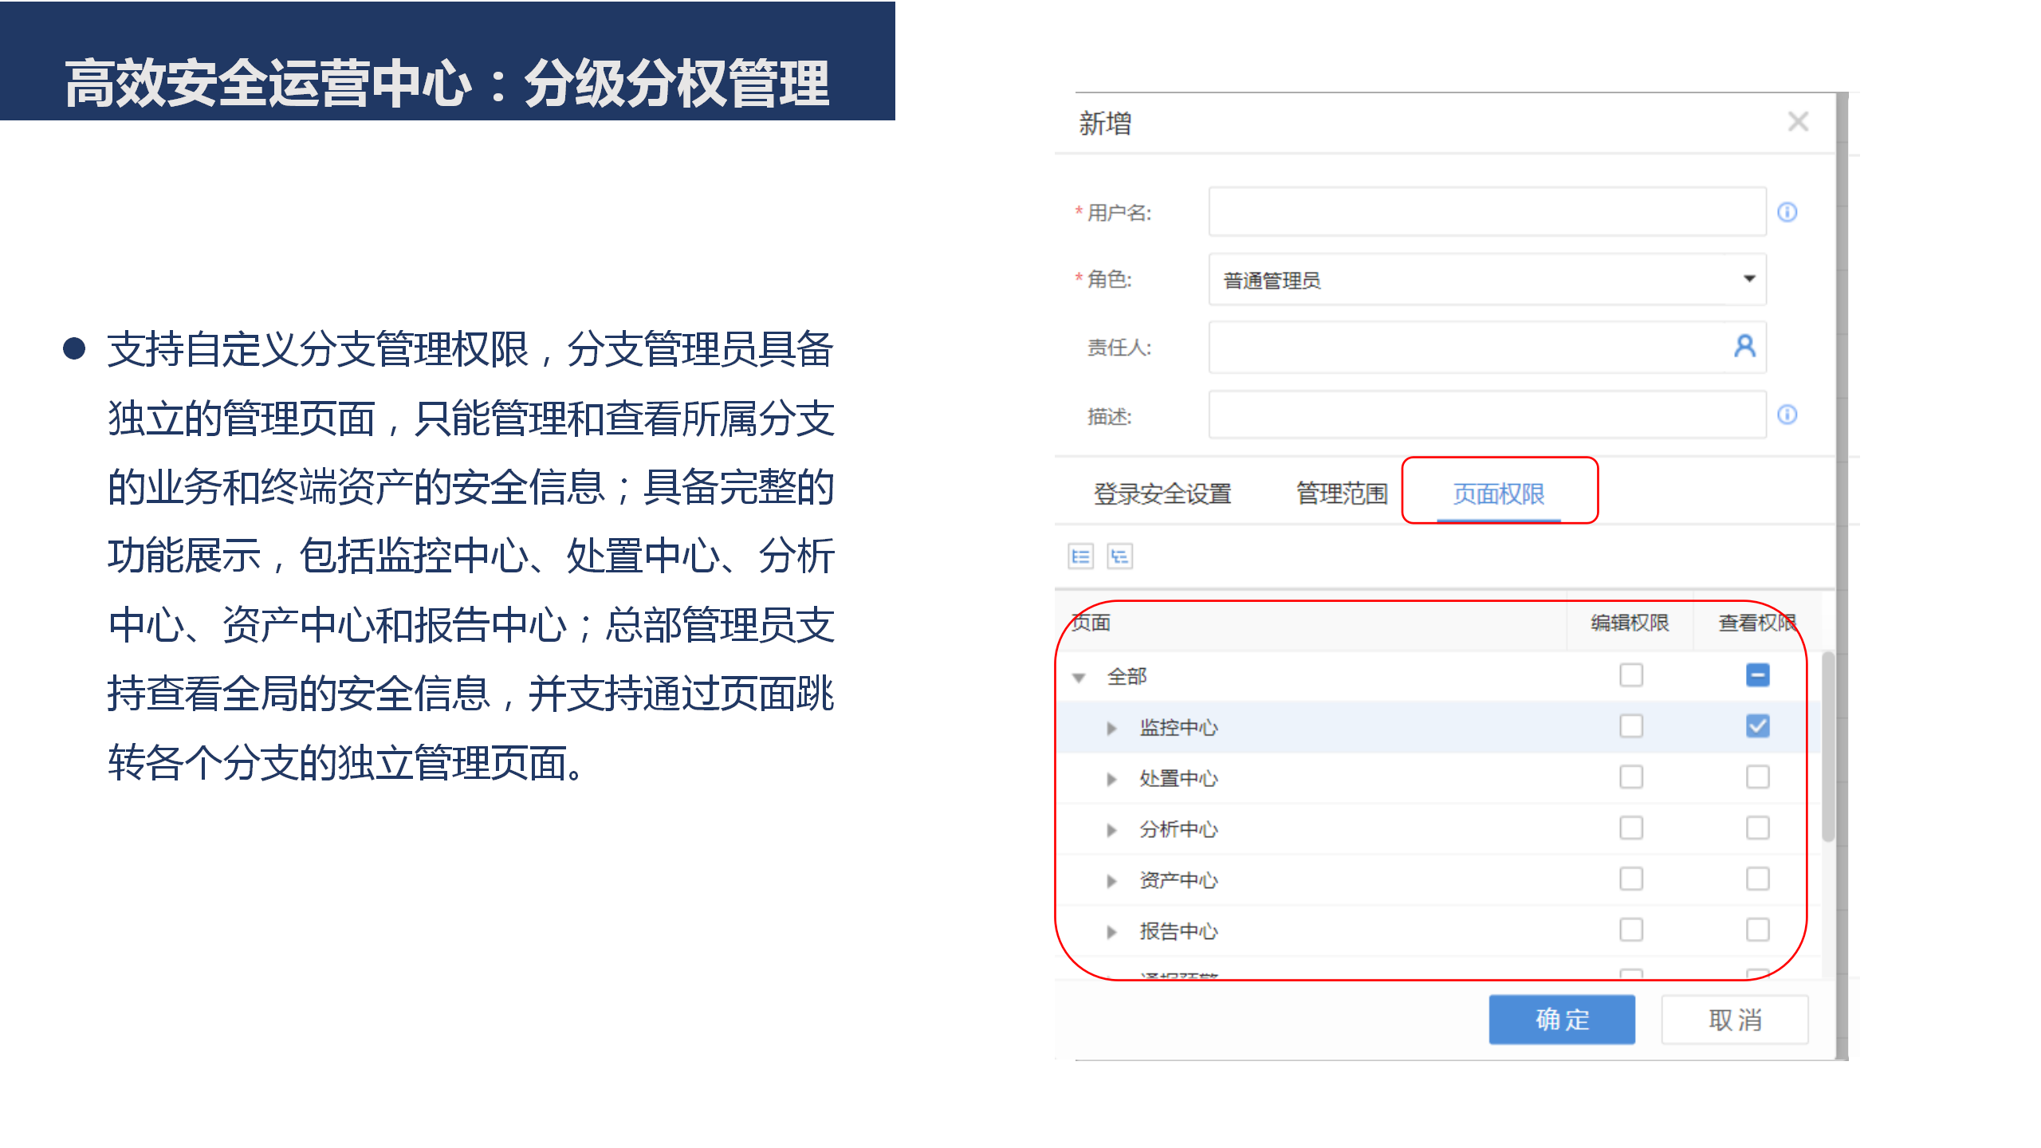This screenshot has width=2041, height=1148.
Task: Select the 监控中心 row label
Action: 1178,728
